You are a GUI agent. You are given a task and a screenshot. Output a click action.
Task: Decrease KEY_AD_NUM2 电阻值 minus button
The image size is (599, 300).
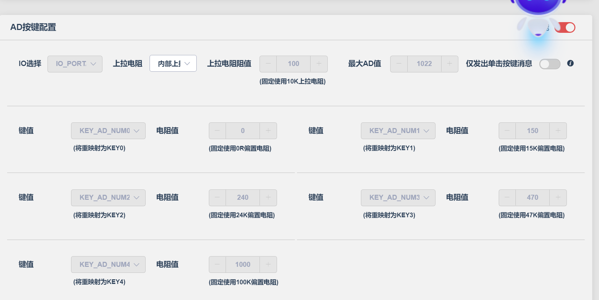217,198
